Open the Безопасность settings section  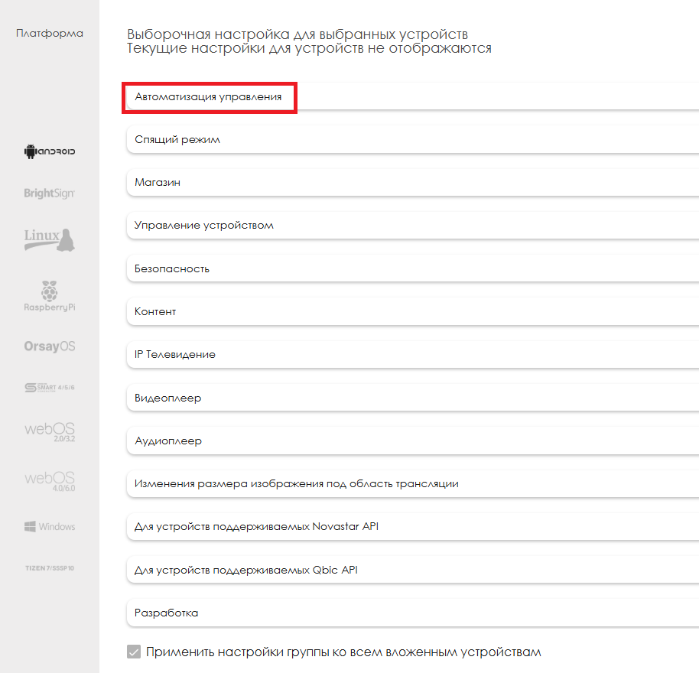pyautogui.click(x=172, y=269)
